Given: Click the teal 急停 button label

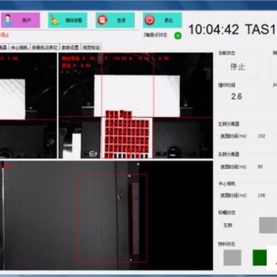Looking at the screenshot, I should (121, 20).
